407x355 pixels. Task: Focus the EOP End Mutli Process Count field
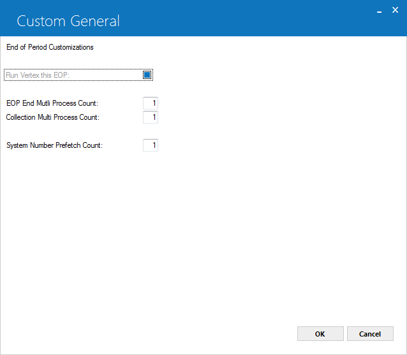(151, 103)
